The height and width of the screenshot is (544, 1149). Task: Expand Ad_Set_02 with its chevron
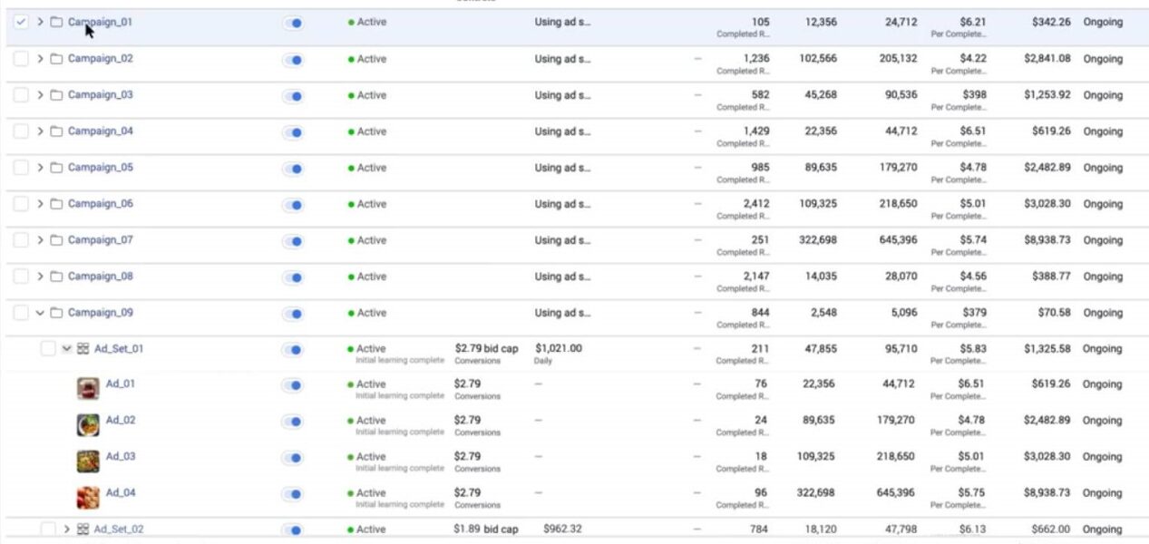coord(66,529)
